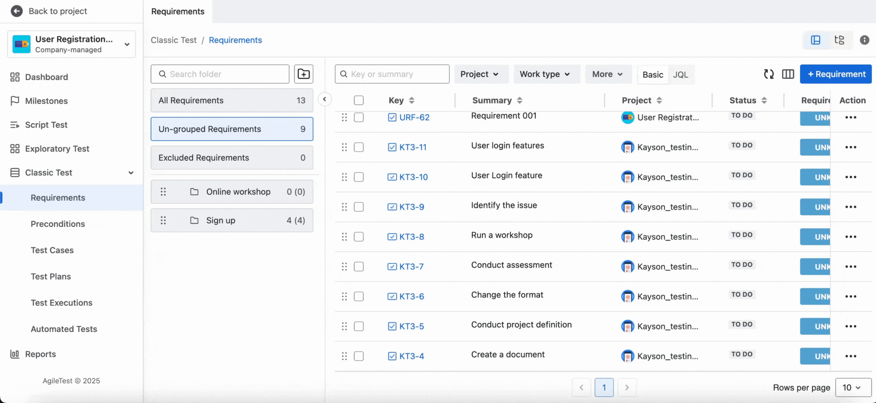Check the select-all header checkbox
The image size is (876, 403).
359,100
